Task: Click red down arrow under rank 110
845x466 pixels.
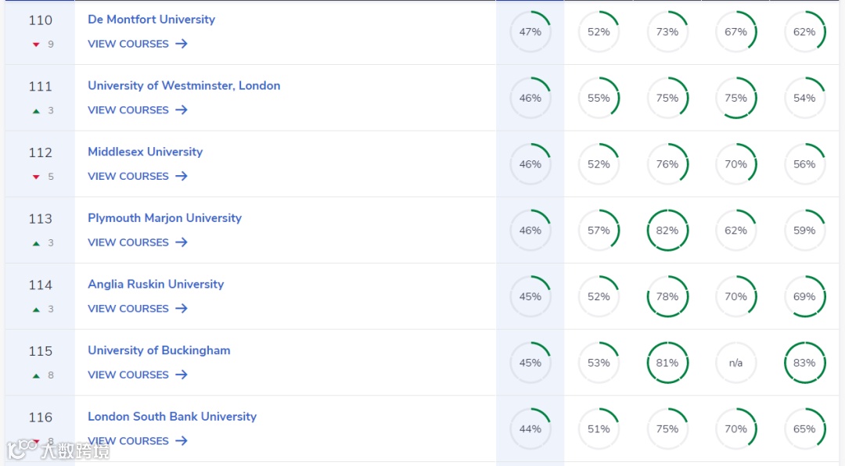Action: coord(36,45)
